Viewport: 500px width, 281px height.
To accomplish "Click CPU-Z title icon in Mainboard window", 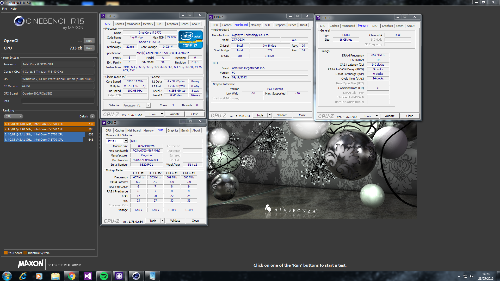I will [211, 17].
